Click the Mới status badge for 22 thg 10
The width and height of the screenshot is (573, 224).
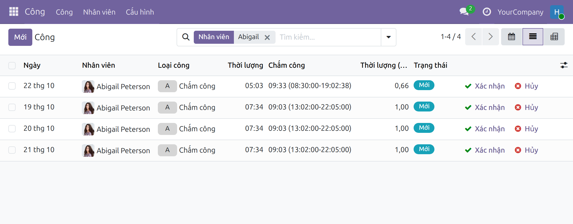424,85
